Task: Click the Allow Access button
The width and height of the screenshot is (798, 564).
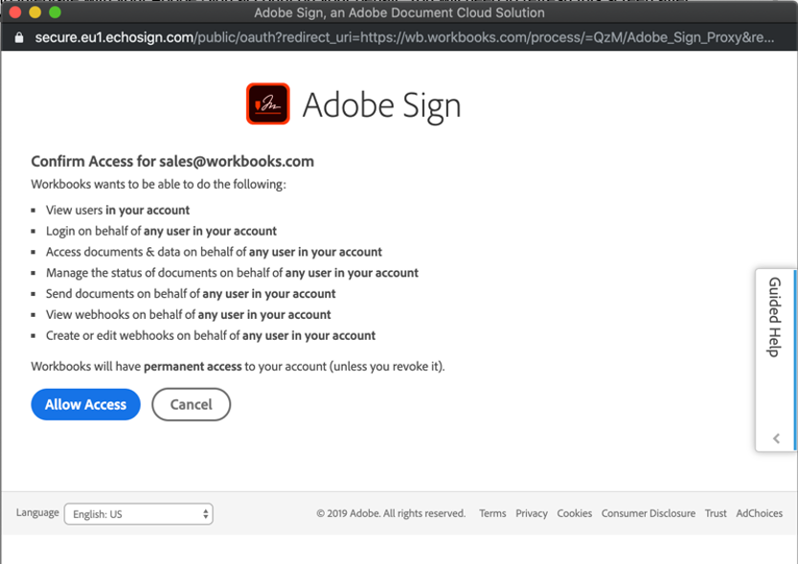Action: point(85,404)
